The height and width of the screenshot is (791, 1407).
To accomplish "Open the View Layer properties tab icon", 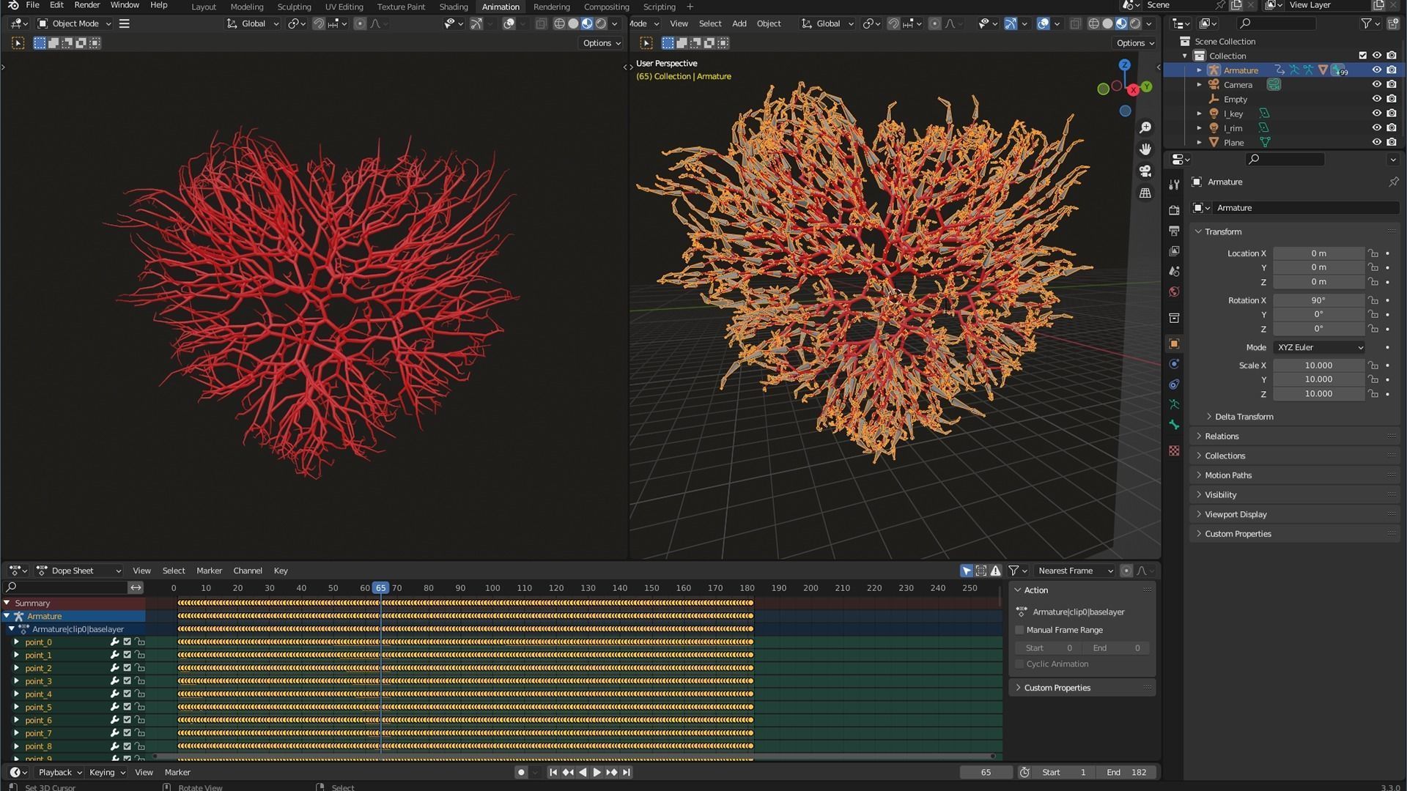I will 1174,250.
